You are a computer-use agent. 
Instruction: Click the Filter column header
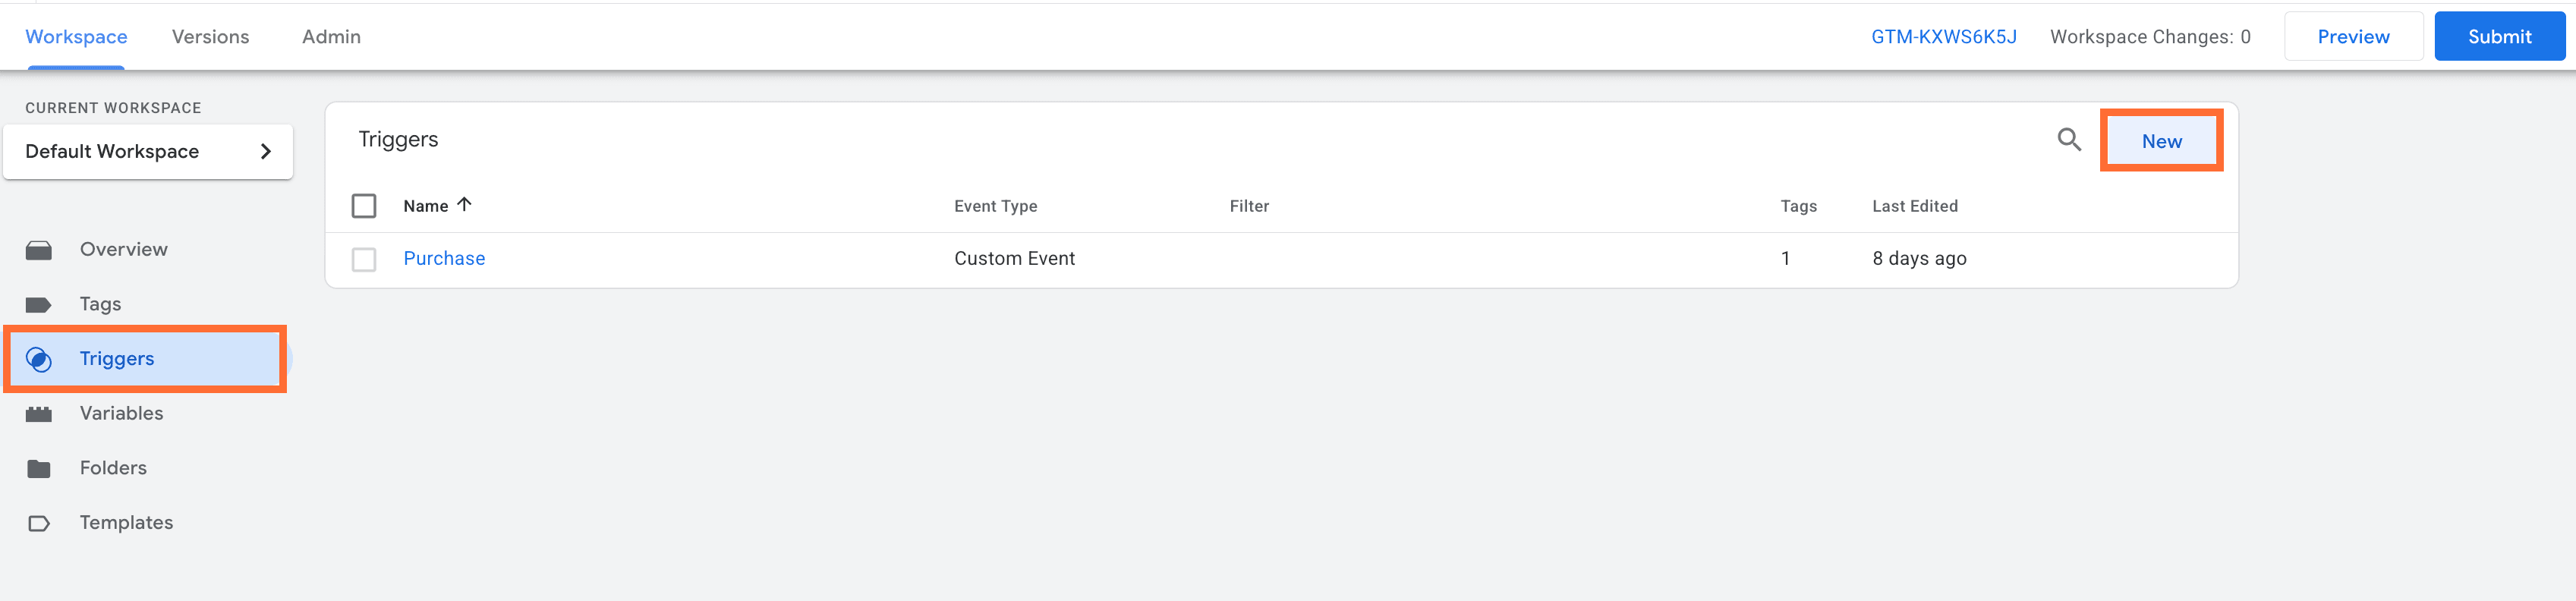(1249, 206)
